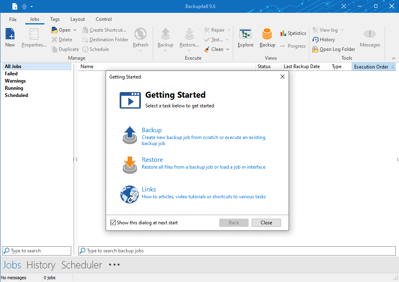
Task: Select Jobs bottom navigation tab
Action: [12, 265]
